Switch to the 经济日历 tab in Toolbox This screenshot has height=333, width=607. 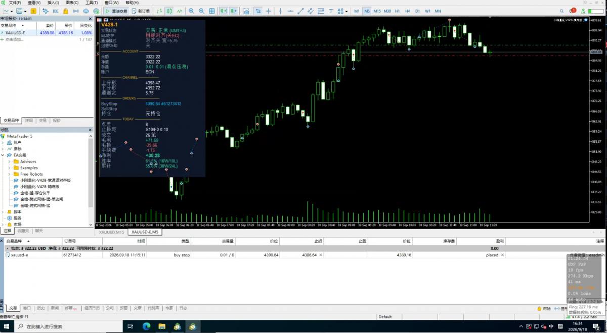coord(92,308)
